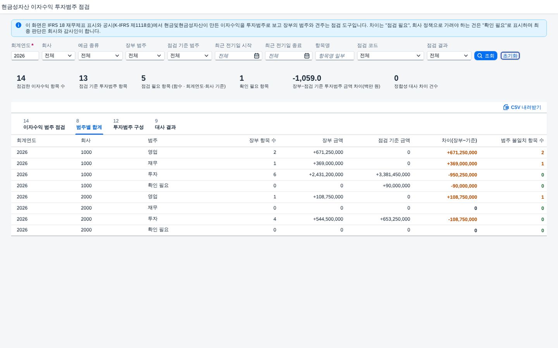This screenshot has height=348, width=558.
Task: Click the 차이(장부−기준) column header
Action: click(459, 140)
